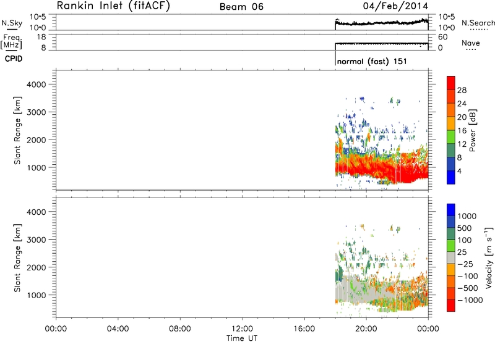
Task: Click the power panel "Slant Range [km]" label
Action: click(17, 130)
